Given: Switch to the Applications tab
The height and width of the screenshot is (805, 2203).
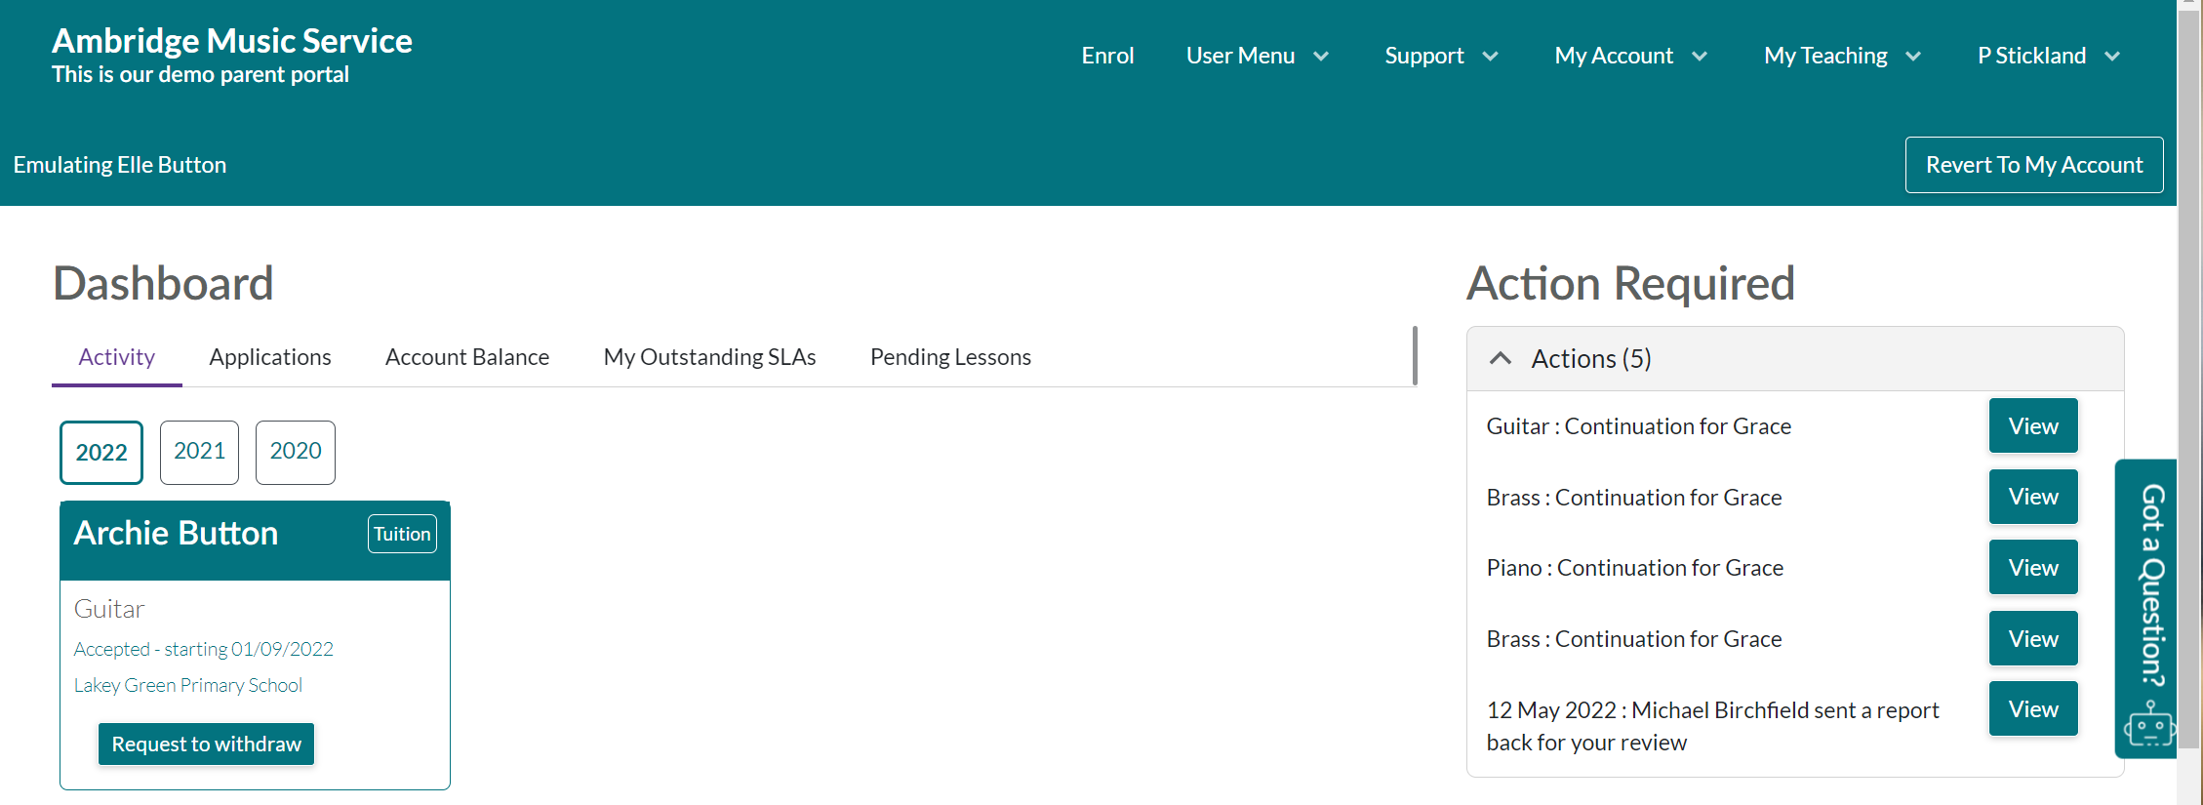Looking at the screenshot, I should 270,357.
